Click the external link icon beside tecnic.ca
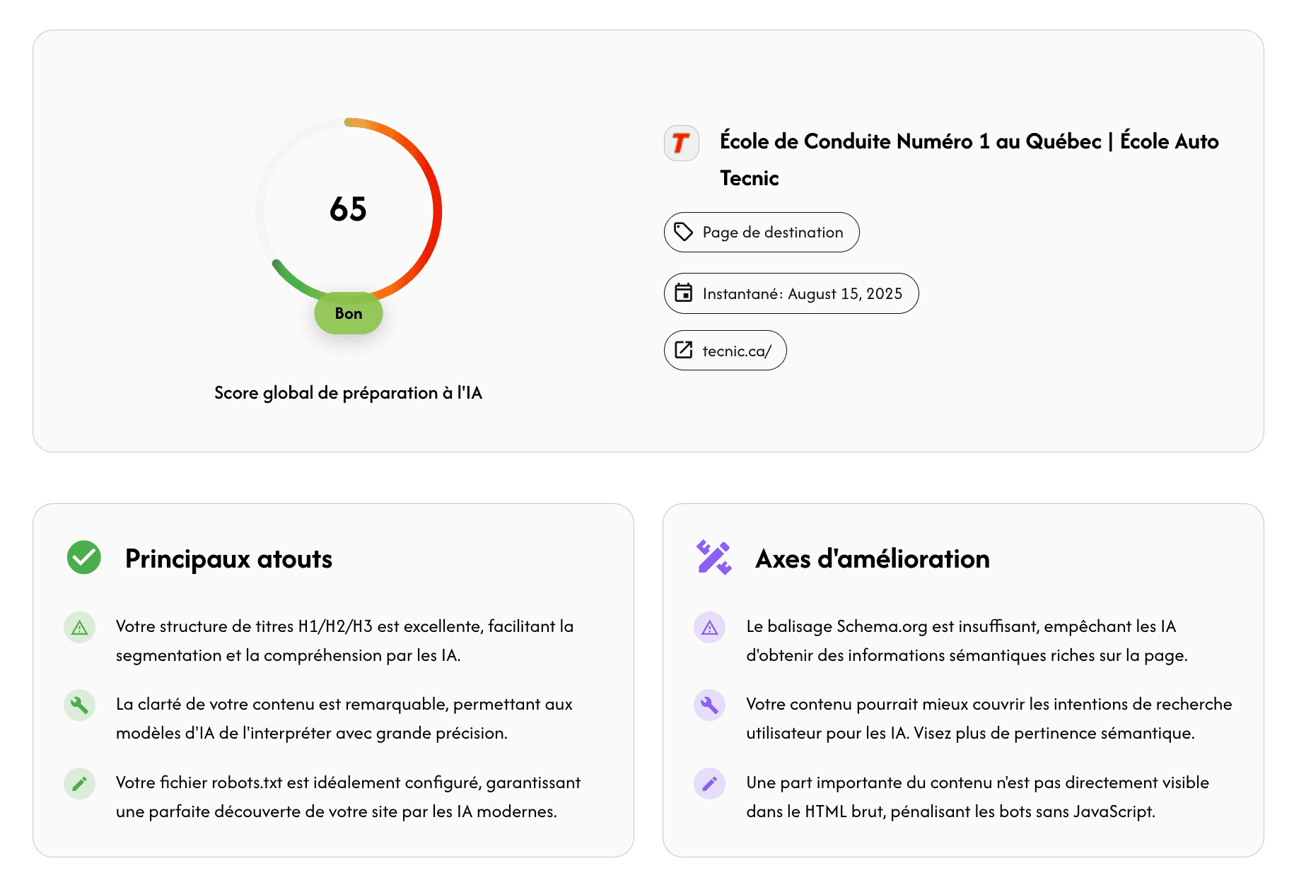Screen dimensions: 1294x885 pyautogui.click(x=683, y=350)
